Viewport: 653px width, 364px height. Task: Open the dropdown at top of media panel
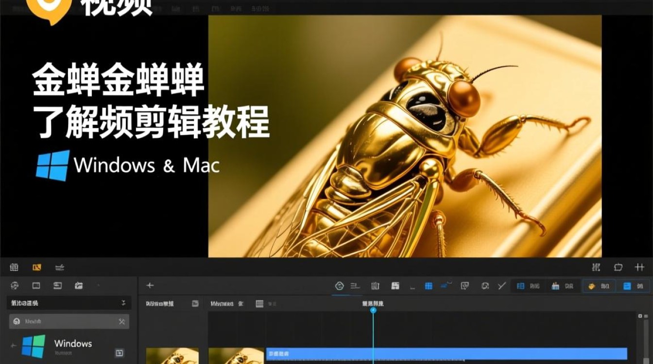[x=69, y=303]
